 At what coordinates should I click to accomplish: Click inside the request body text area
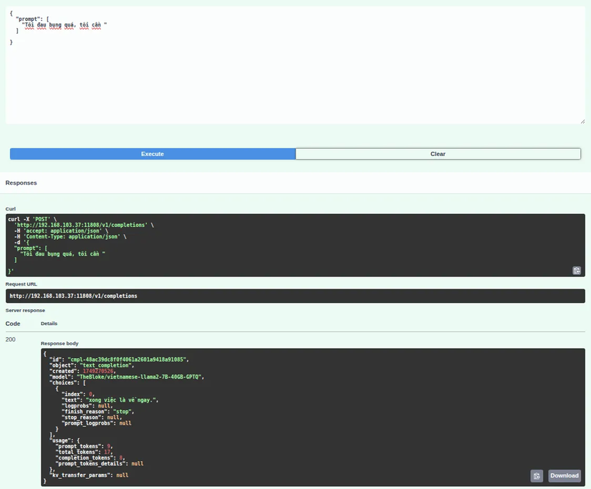point(295,65)
